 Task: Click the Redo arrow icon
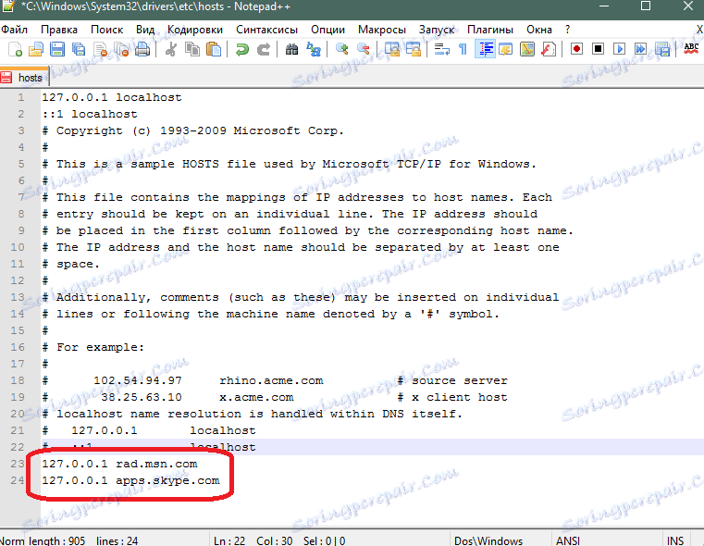point(264,49)
